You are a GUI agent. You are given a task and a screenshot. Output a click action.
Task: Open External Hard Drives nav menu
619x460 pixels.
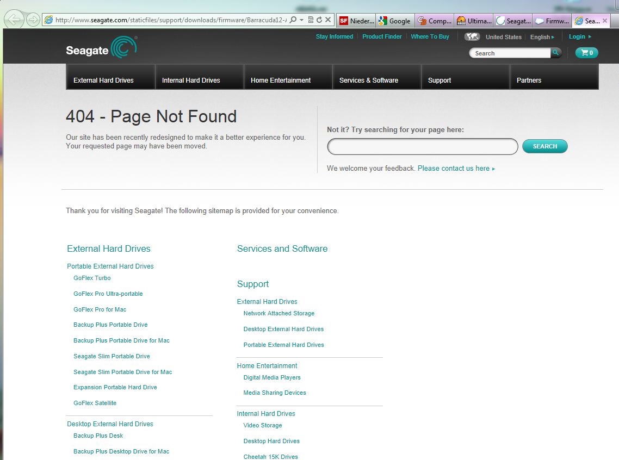click(x=110, y=77)
